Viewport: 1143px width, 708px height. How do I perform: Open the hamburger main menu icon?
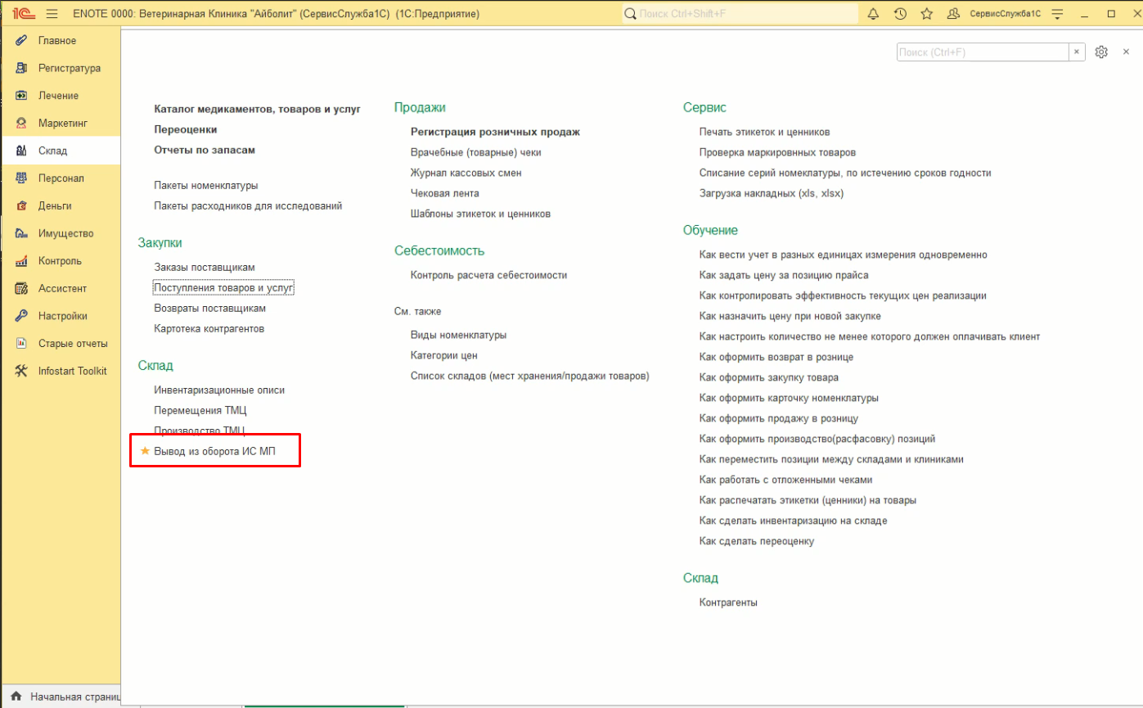point(52,14)
